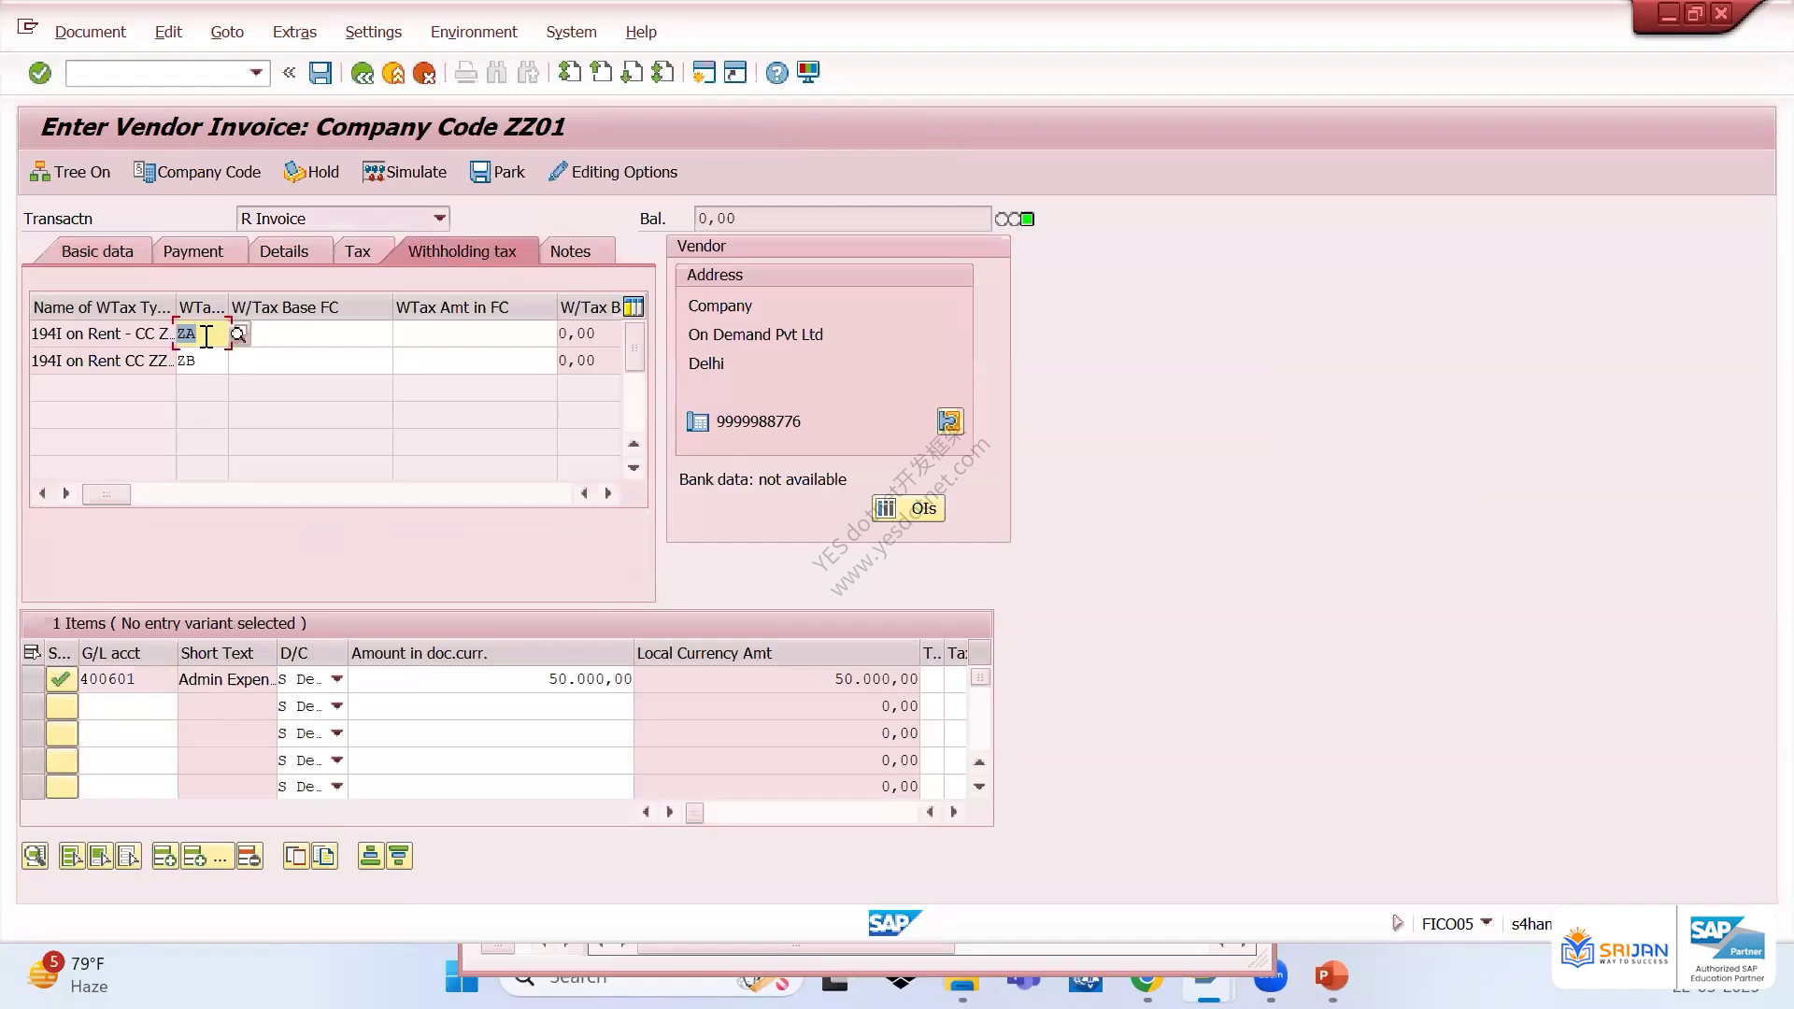
Task: Click the red Cancel icon in toolbar
Action: tap(424, 73)
